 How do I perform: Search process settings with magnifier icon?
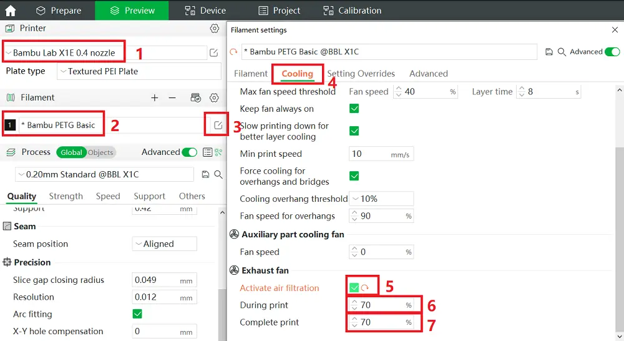(x=218, y=174)
